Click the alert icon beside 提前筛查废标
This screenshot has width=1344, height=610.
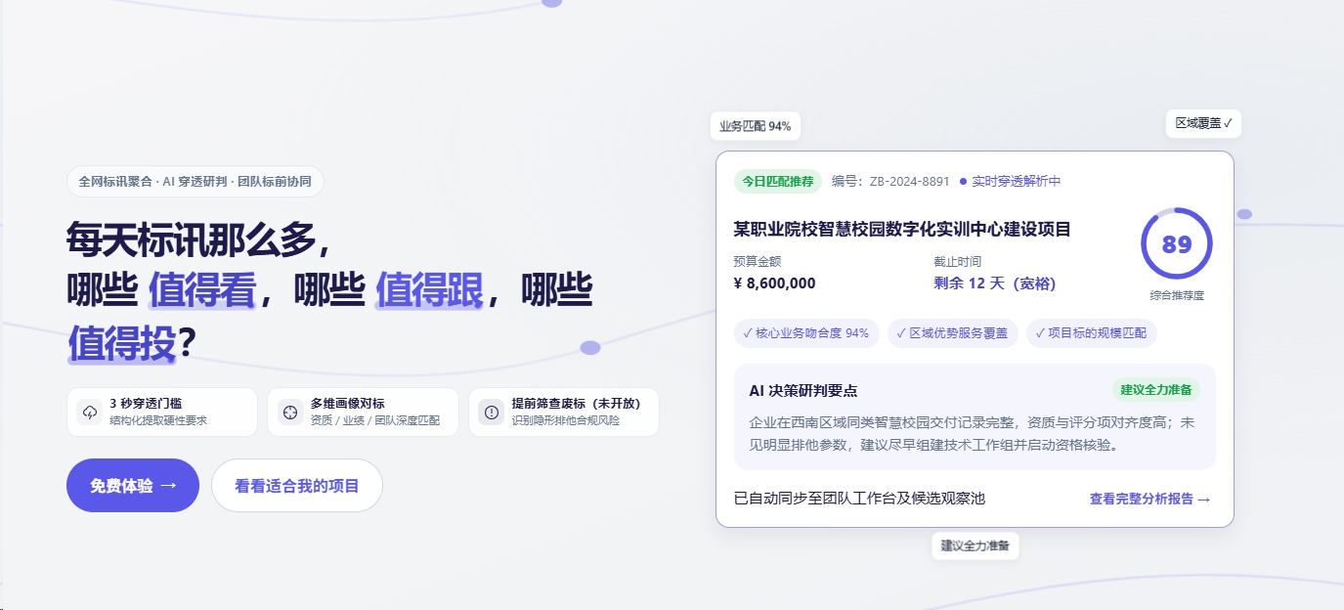coord(491,413)
